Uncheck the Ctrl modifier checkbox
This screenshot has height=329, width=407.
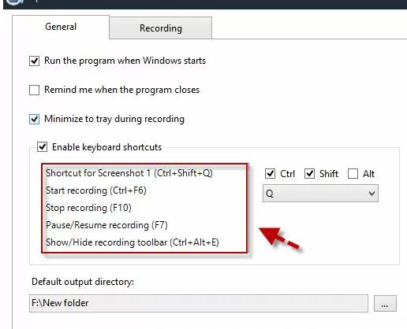point(270,174)
